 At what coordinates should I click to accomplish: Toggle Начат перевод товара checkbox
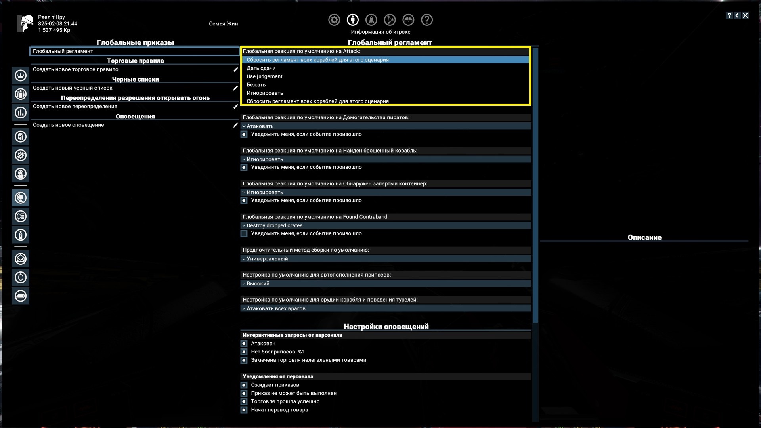pyautogui.click(x=244, y=410)
